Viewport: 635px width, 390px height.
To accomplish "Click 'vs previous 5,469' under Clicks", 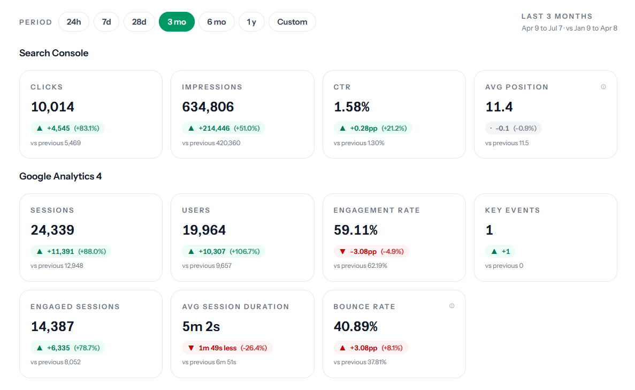I will point(56,143).
